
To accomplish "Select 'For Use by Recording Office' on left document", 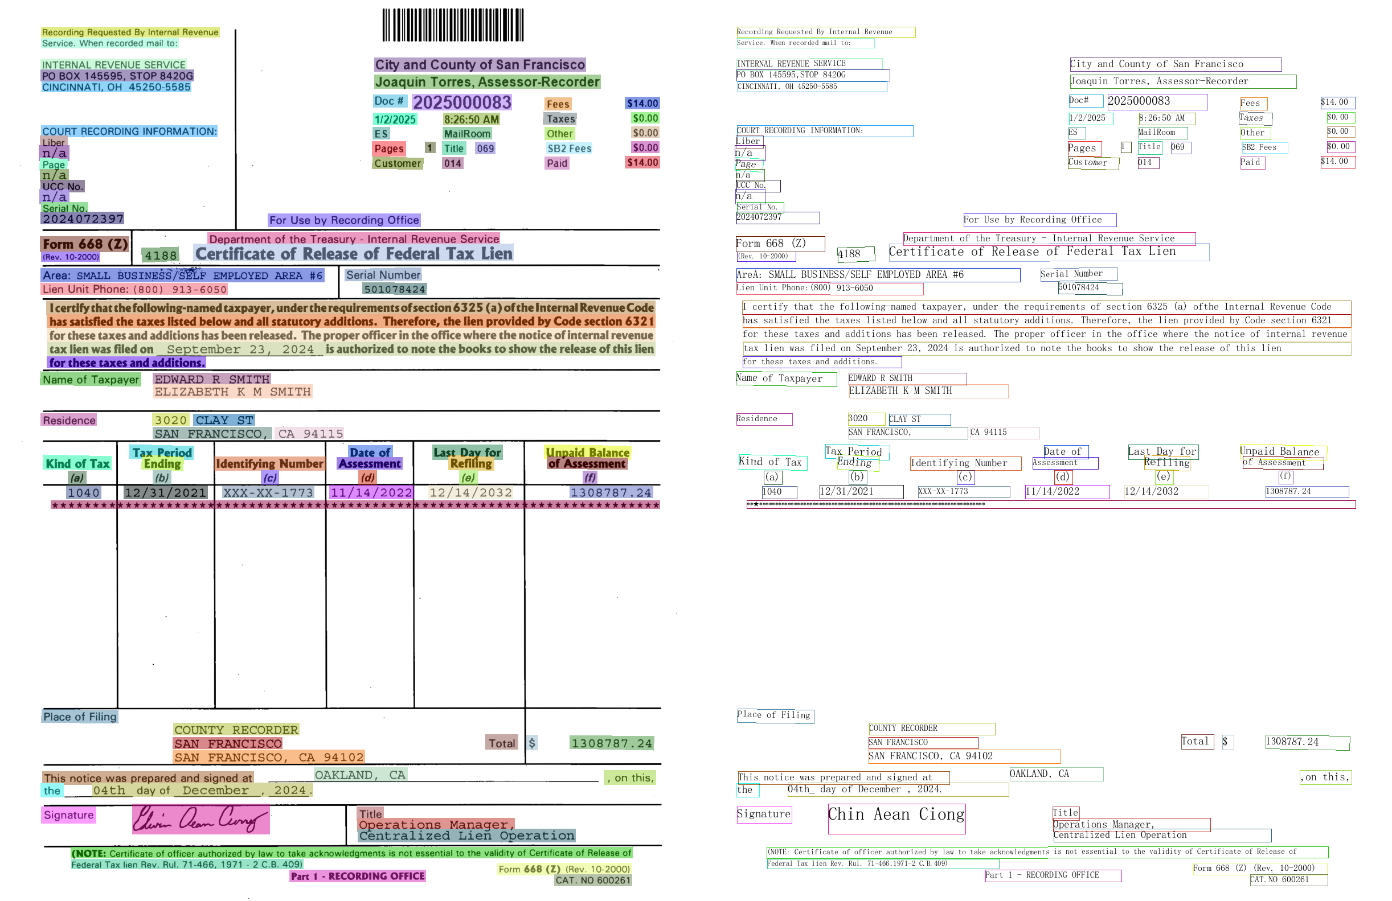I will tap(344, 220).
